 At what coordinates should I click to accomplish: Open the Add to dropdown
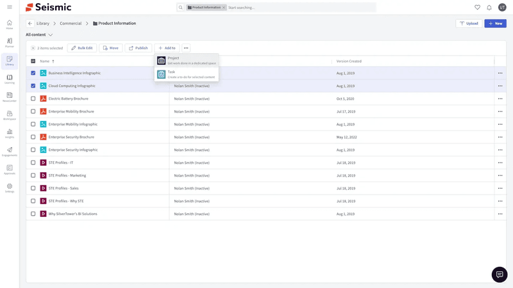coord(167,48)
